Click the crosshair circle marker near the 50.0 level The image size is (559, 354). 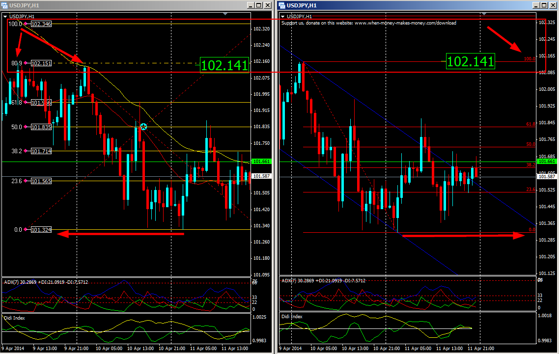pyautogui.click(x=143, y=127)
